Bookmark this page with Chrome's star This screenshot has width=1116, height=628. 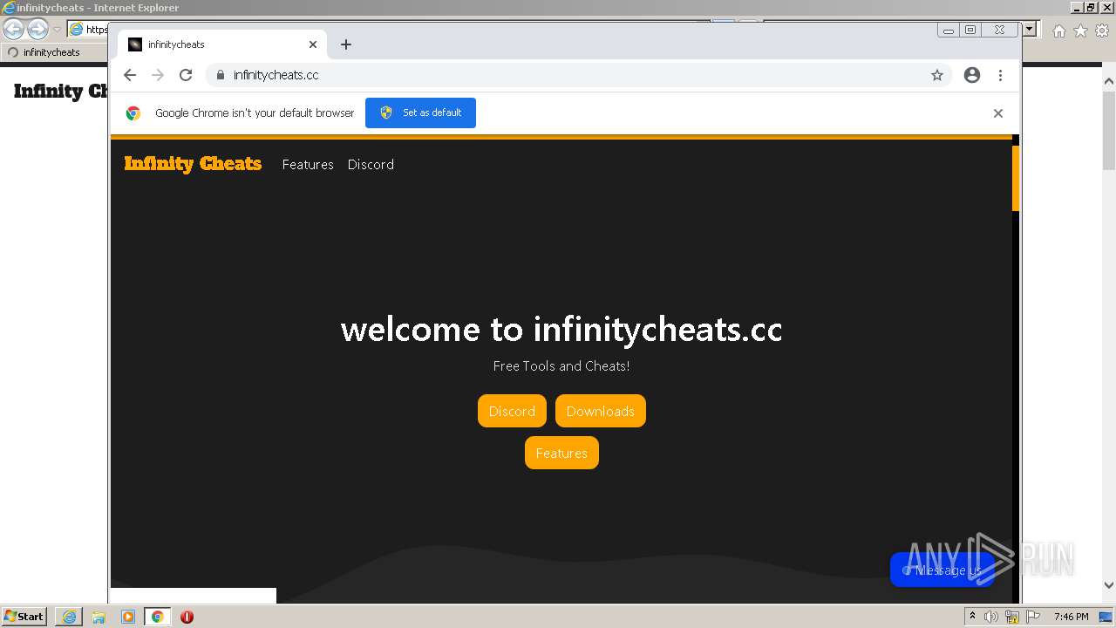937,75
